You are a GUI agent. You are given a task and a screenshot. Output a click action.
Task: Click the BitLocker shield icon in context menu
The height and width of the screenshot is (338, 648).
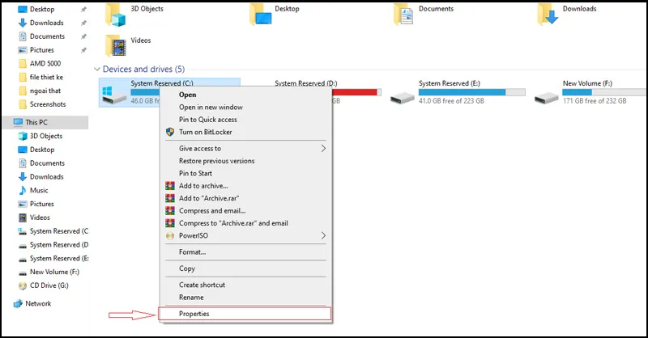tap(170, 131)
